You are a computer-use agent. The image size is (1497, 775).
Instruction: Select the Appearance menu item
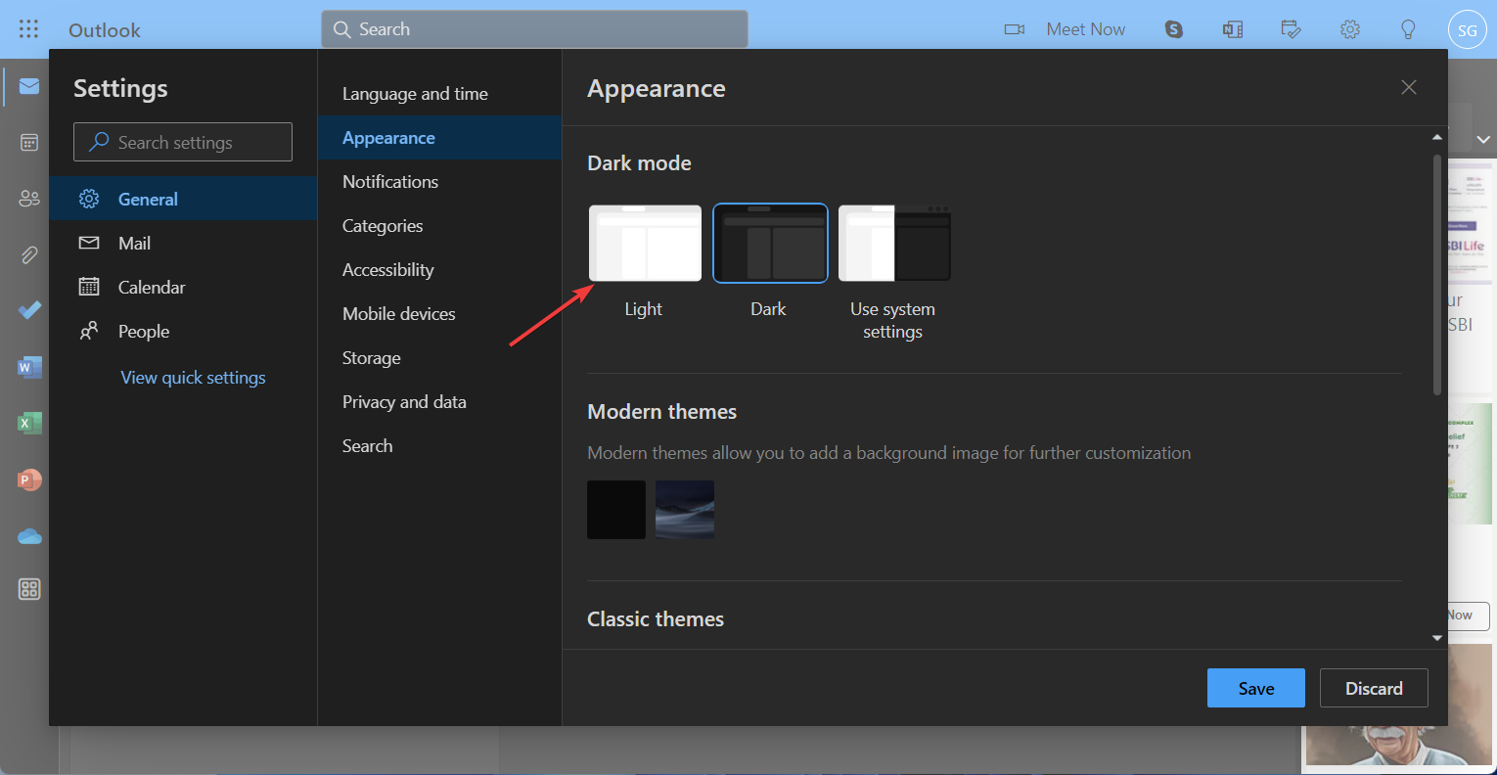(x=439, y=138)
